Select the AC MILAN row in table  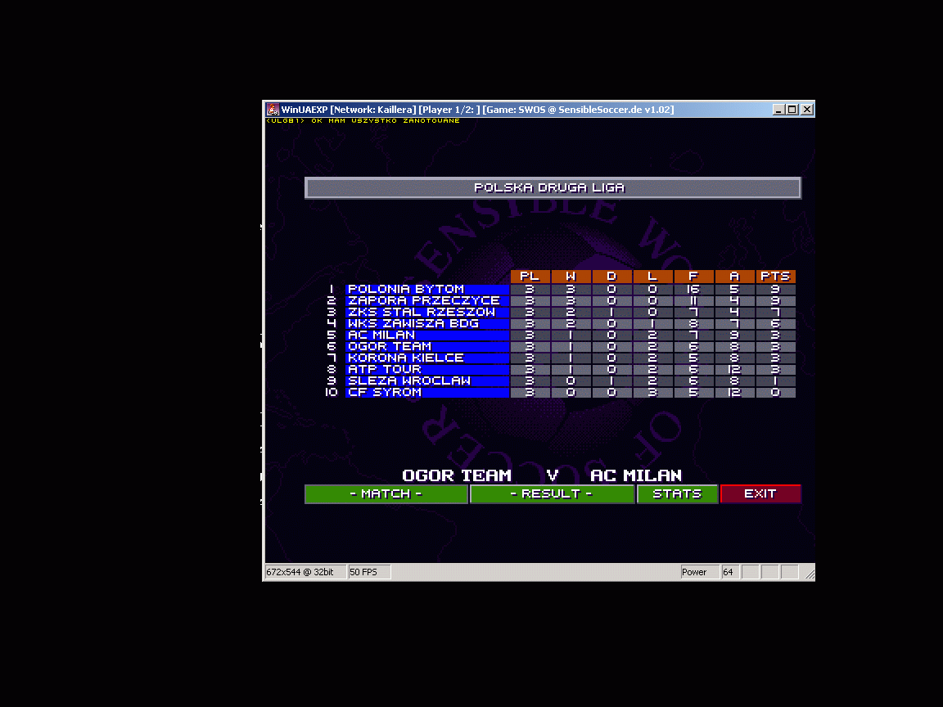pos(426,335)
